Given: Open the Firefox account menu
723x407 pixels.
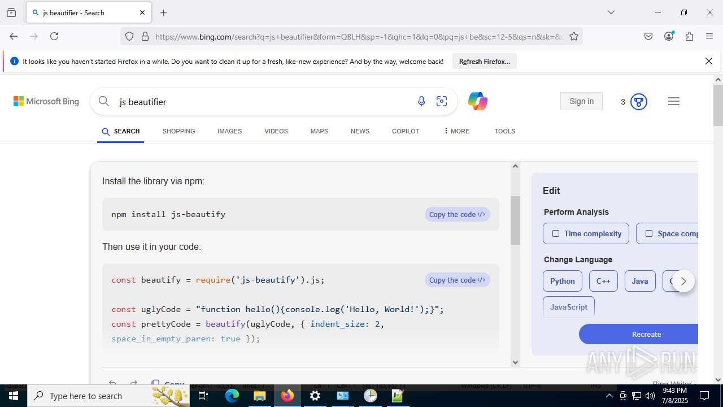Looking at the screenshot, I should [x=669, y=36].
